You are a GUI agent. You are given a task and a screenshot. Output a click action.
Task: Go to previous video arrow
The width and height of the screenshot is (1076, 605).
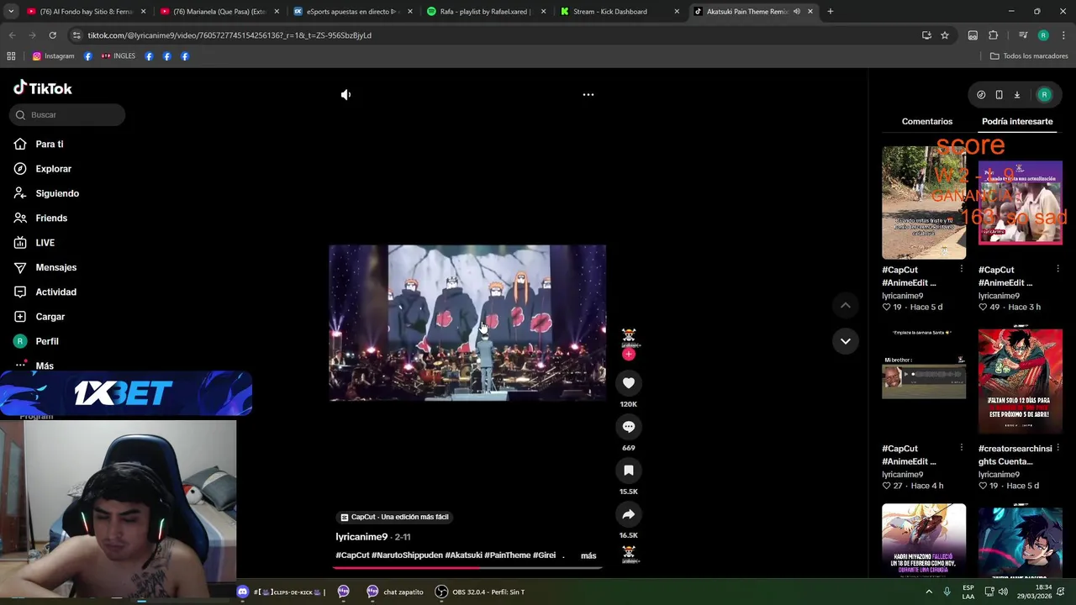click(x=845, y=306)
